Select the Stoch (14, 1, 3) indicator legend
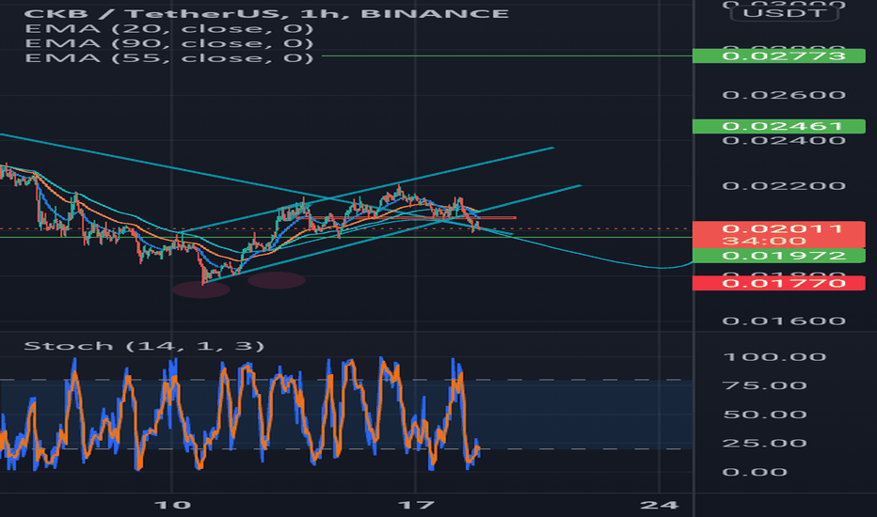 (144, 346)
